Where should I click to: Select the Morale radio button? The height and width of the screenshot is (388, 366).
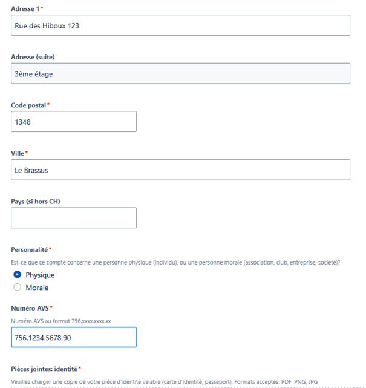coord(18,288)
